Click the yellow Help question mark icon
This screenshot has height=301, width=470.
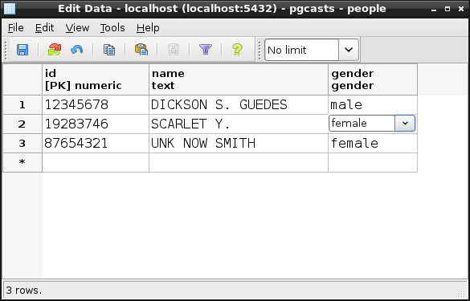click(x=237, y=50)
